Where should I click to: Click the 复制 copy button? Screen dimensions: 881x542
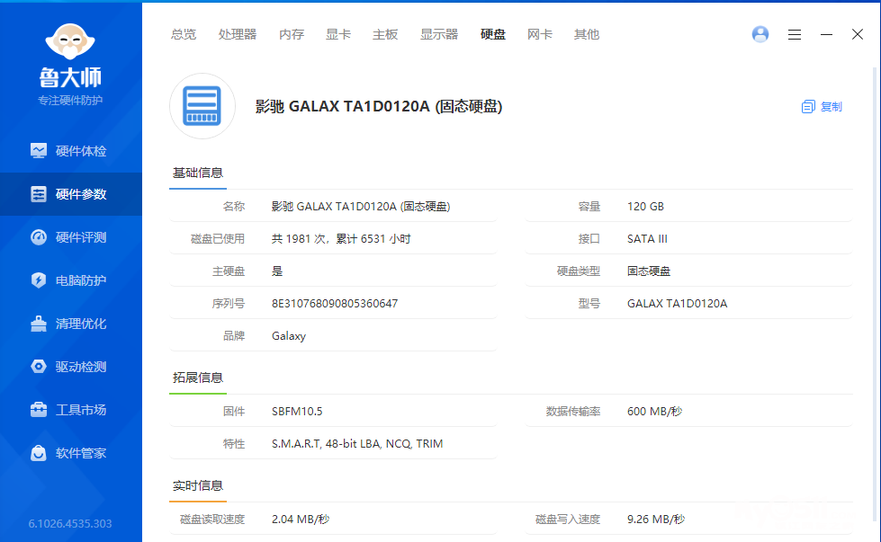(822, 107)
